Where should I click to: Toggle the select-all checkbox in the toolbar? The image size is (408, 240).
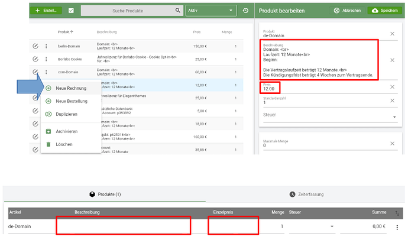coord(71,11)
